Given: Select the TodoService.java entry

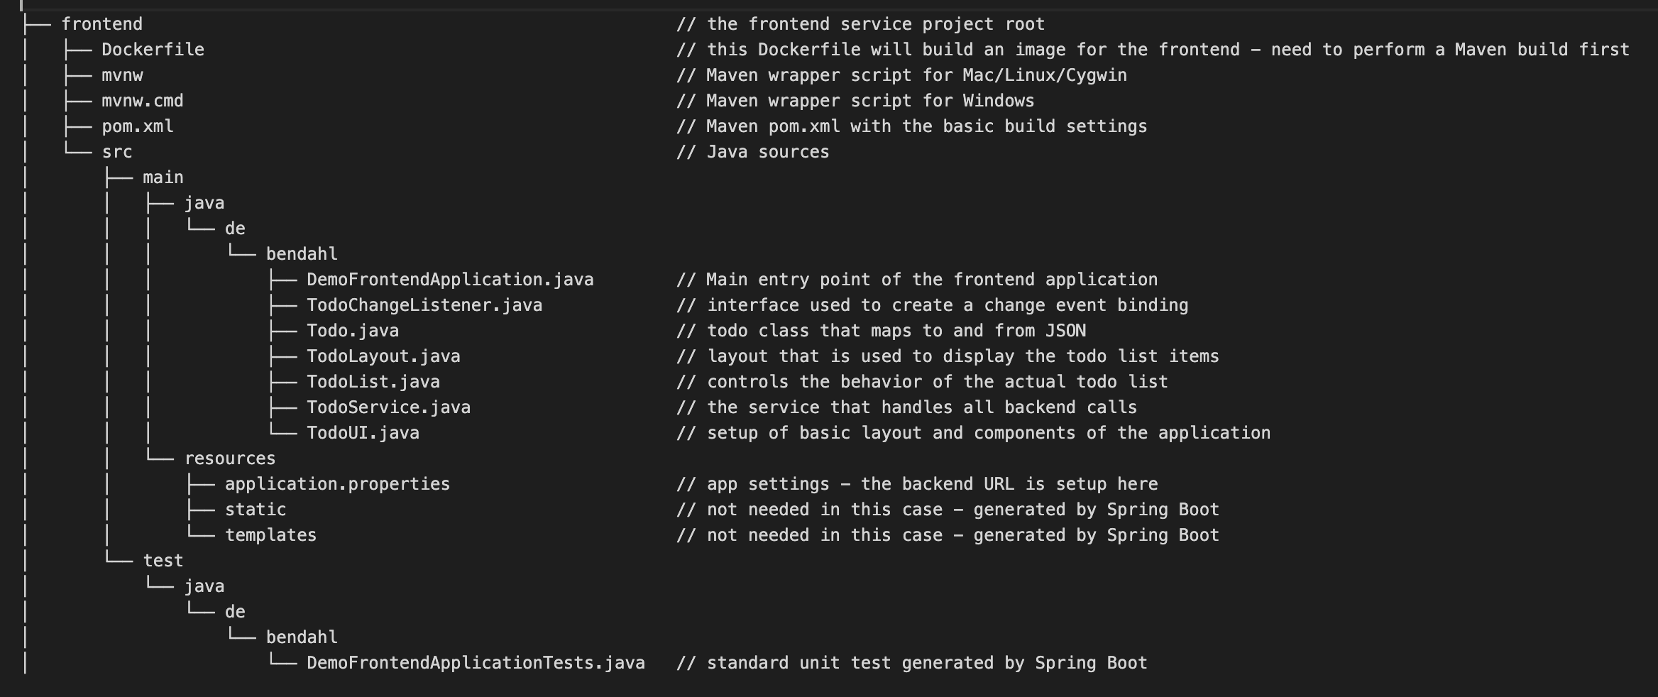Looking at the screenshot, I should [389, 407].
